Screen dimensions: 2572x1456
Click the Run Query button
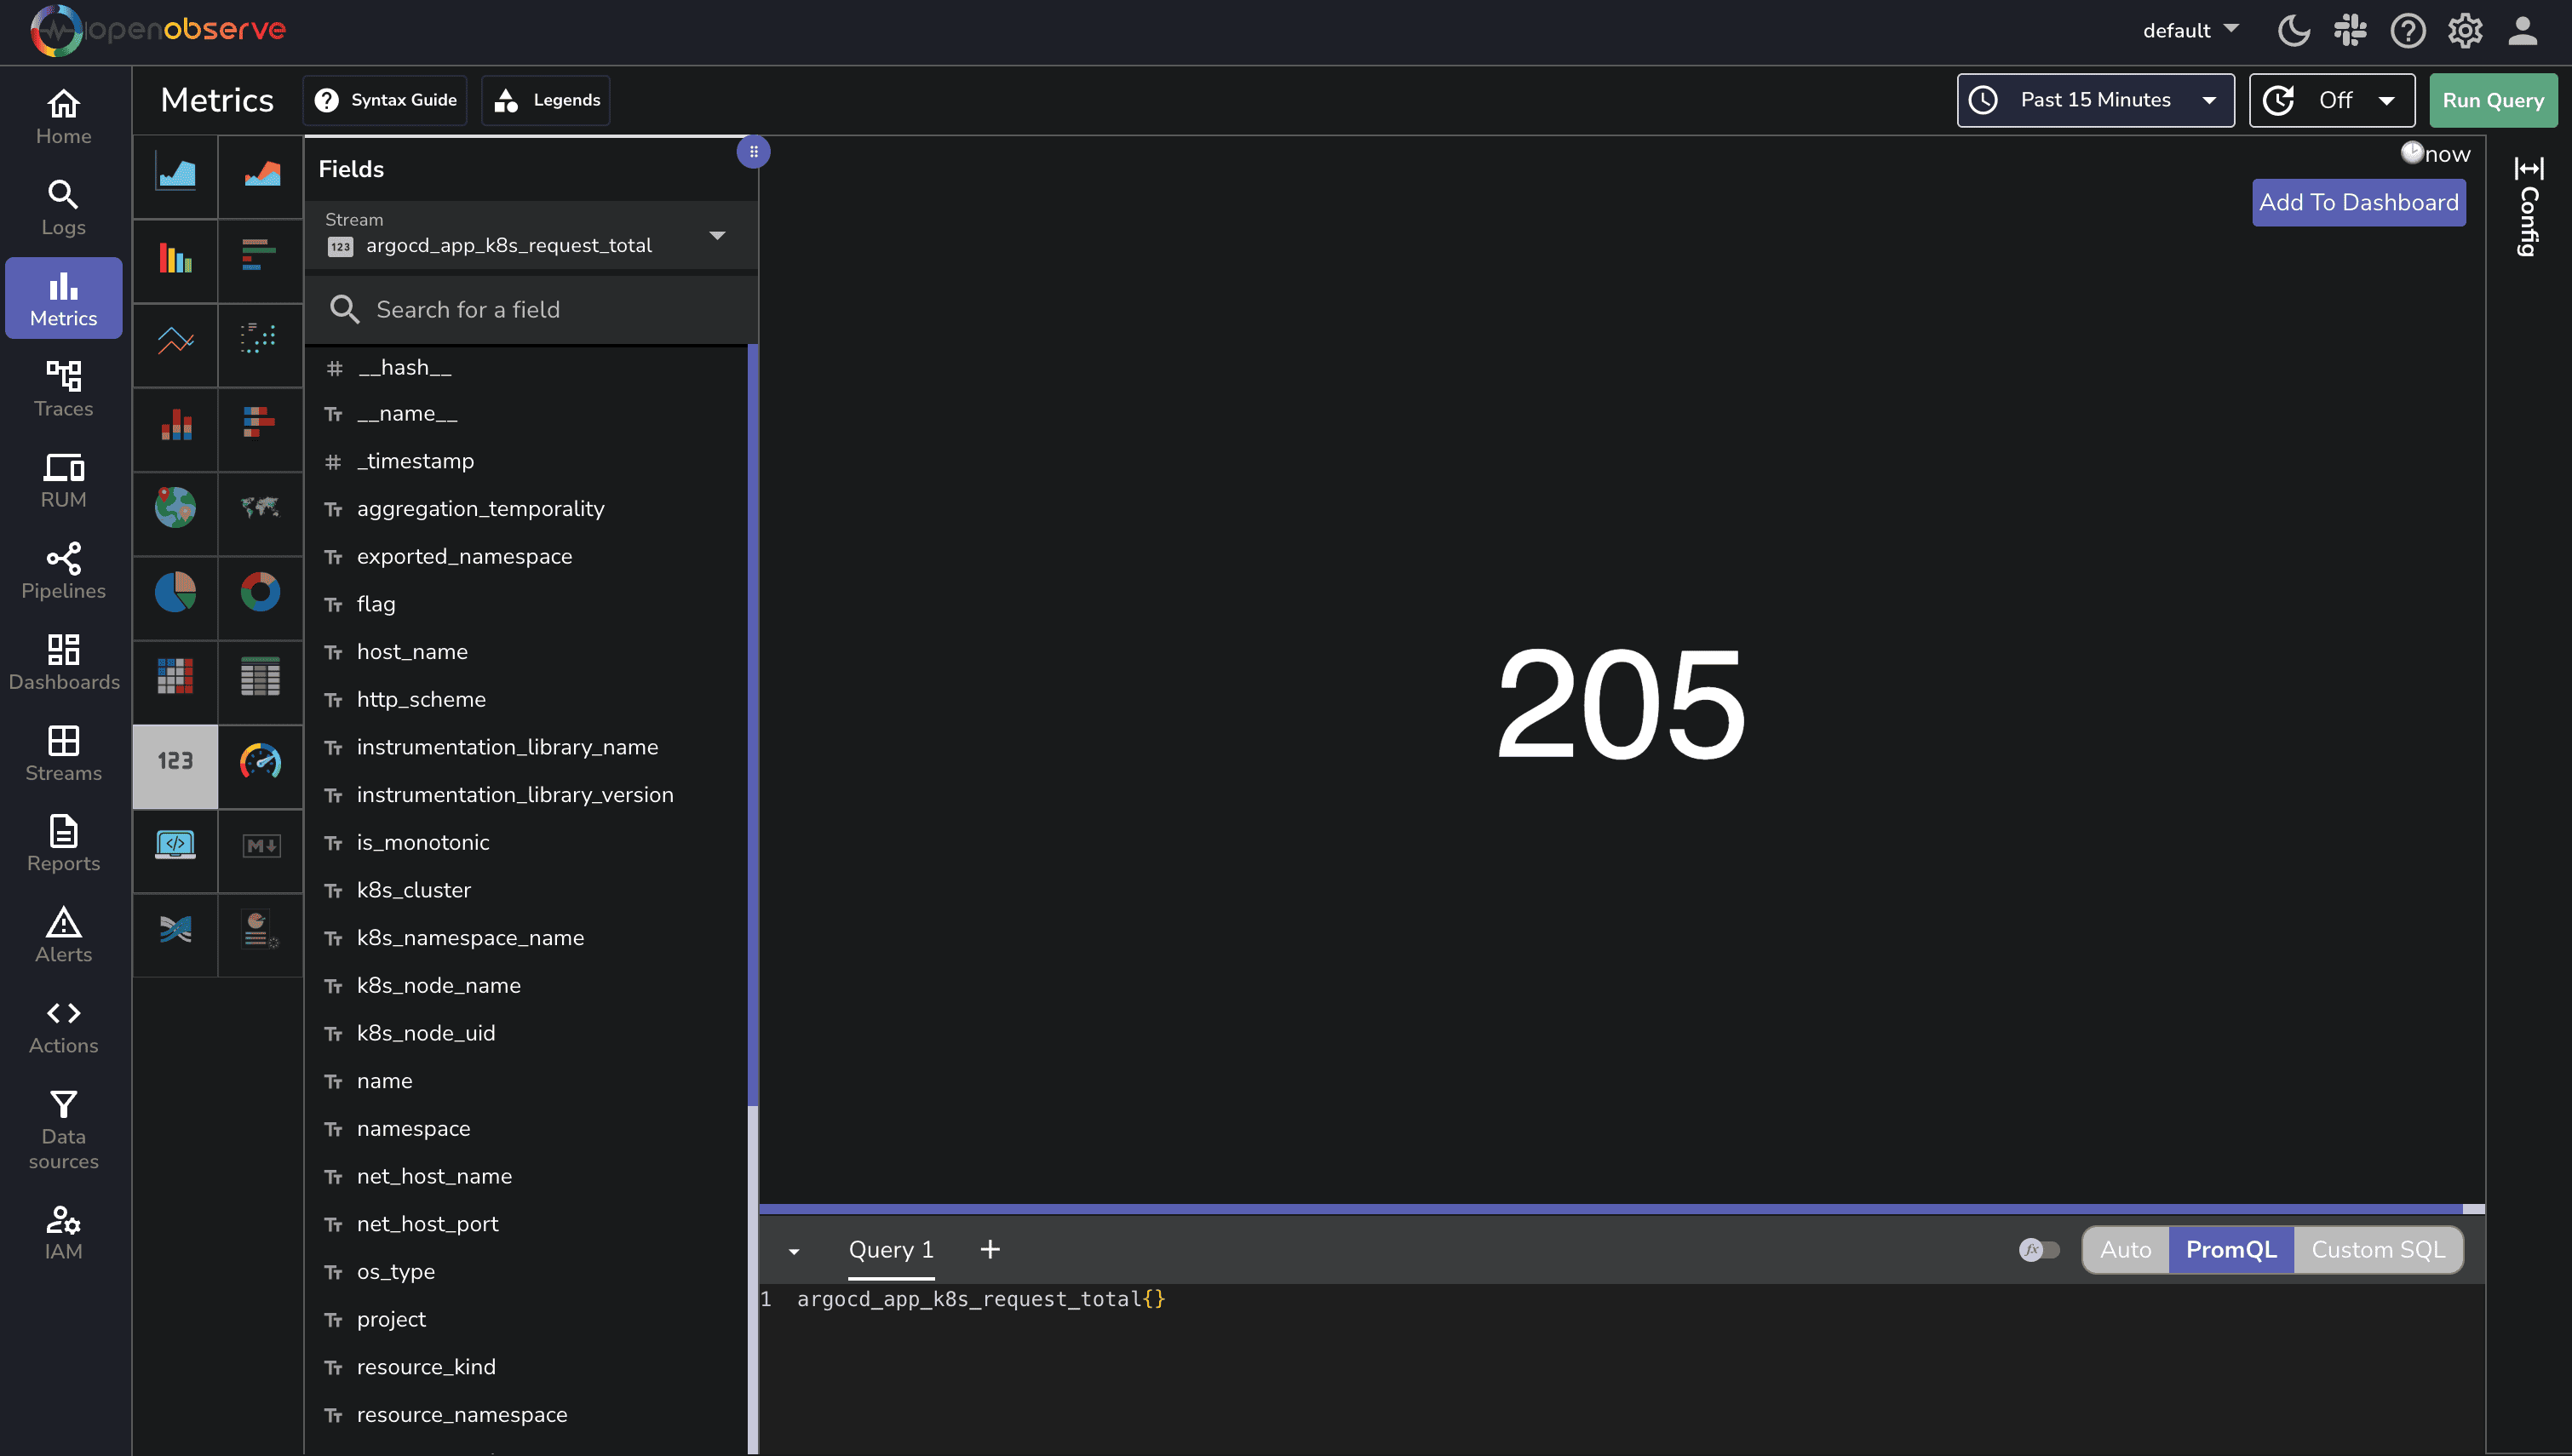point(2493,100)
